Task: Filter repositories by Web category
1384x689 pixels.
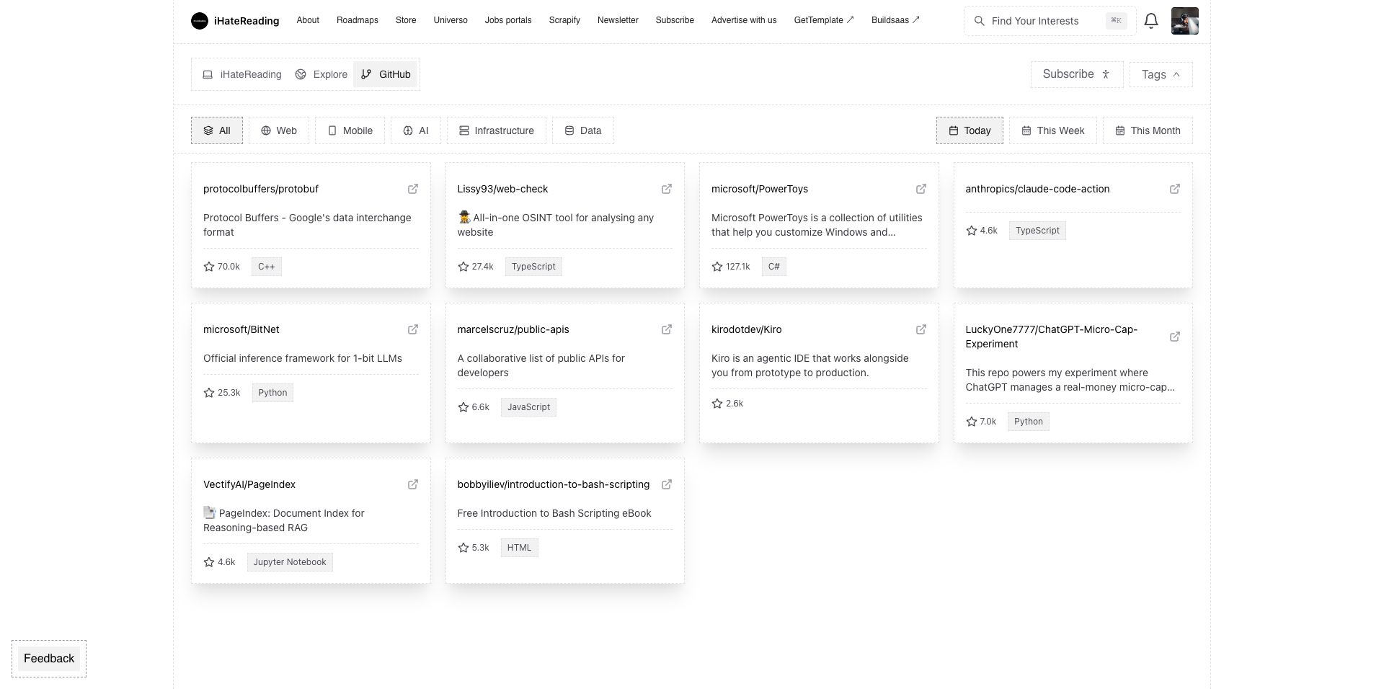Action: [279, 130]
